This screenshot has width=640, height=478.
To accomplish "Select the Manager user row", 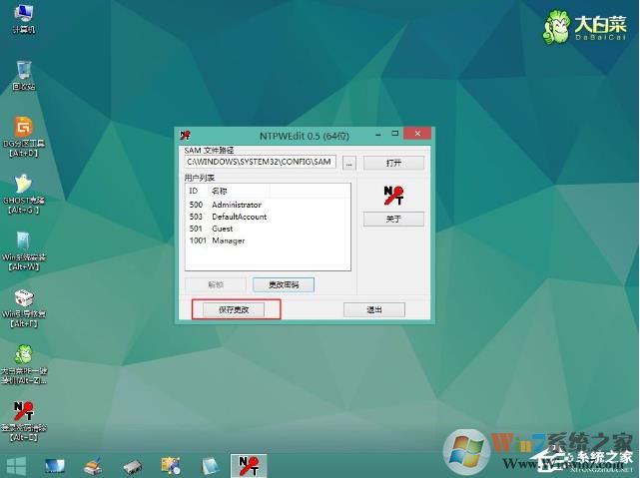I will click(268, 240).
